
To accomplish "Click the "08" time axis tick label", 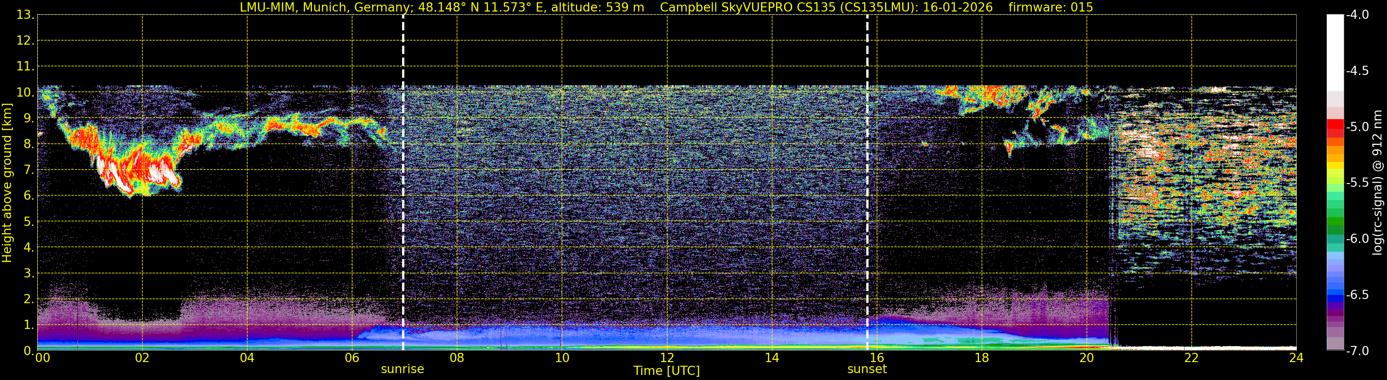I will pos(457,358).
